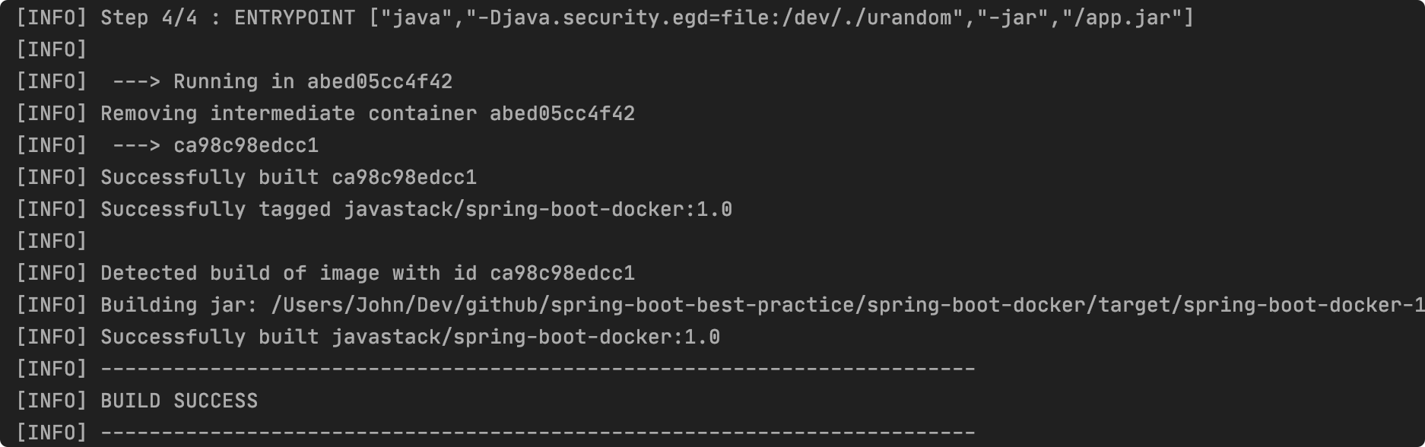Click the empty [INFO] line below ENTRYPOINT
Viewport: 1425px width, 447px height.
[x=52, y=49]
